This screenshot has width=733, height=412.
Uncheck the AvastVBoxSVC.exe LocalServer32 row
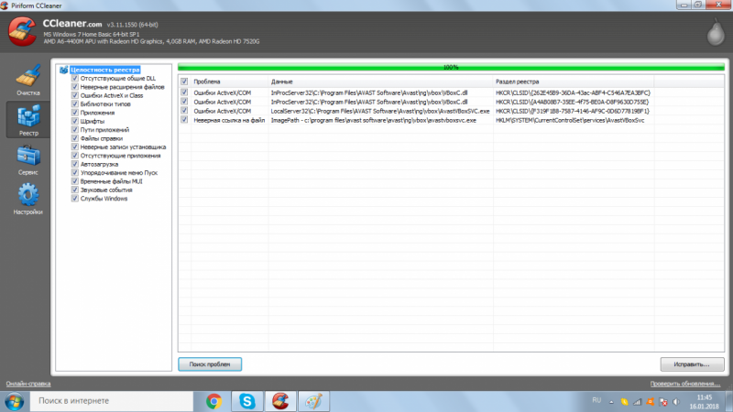coord(184,111)
